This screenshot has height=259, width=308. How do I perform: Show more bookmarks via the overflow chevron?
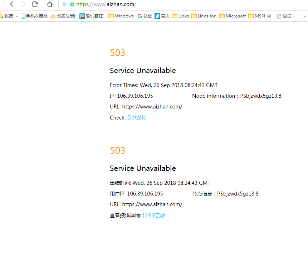click(304, 16)
